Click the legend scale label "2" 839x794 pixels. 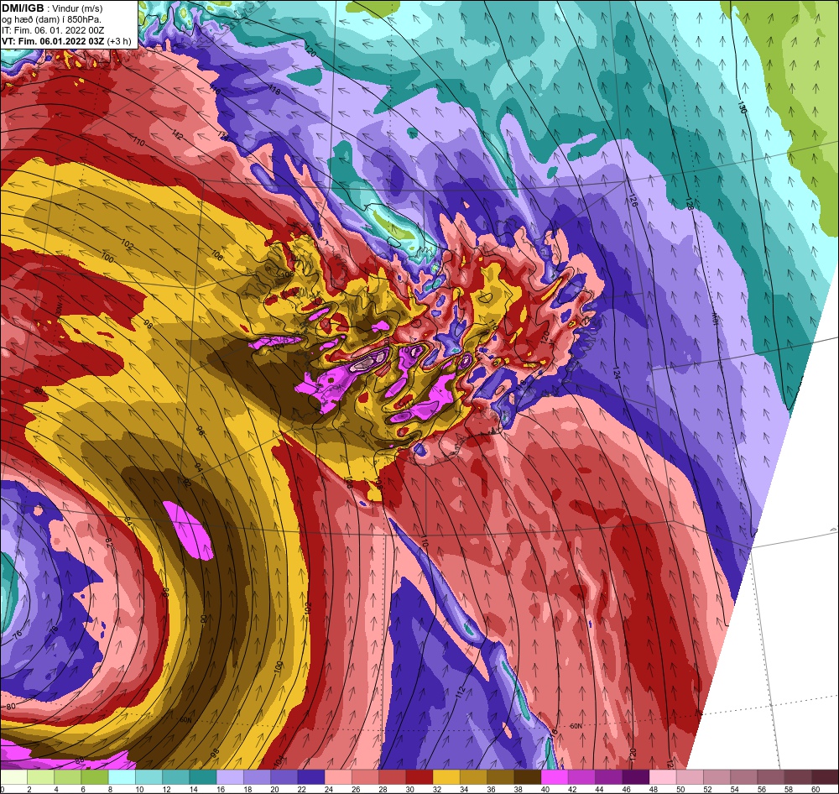click(29, 789)
